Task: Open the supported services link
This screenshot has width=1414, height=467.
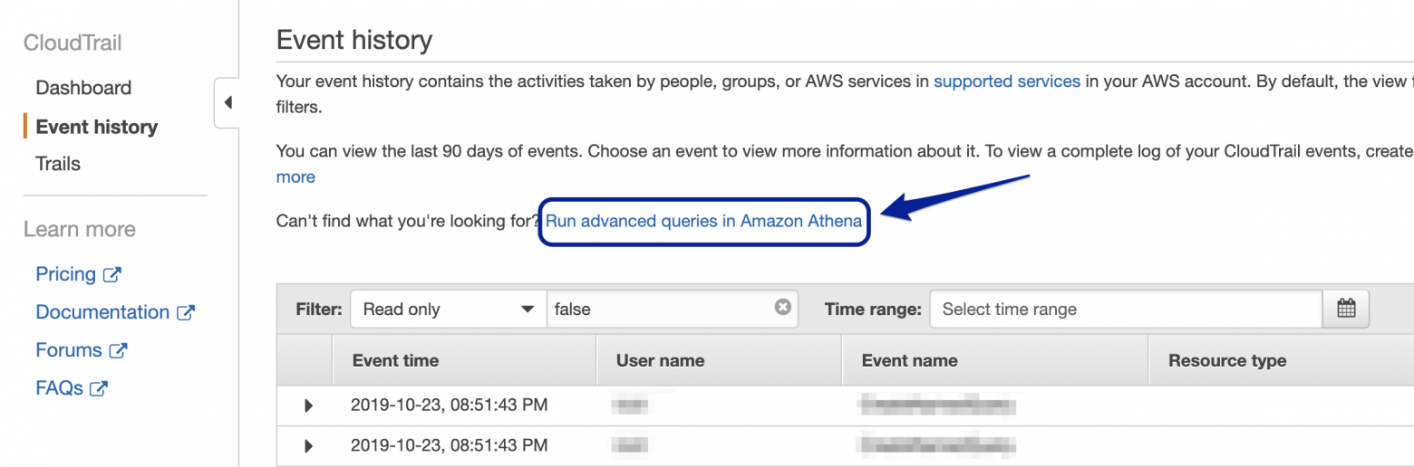Action: point(1006,81)
